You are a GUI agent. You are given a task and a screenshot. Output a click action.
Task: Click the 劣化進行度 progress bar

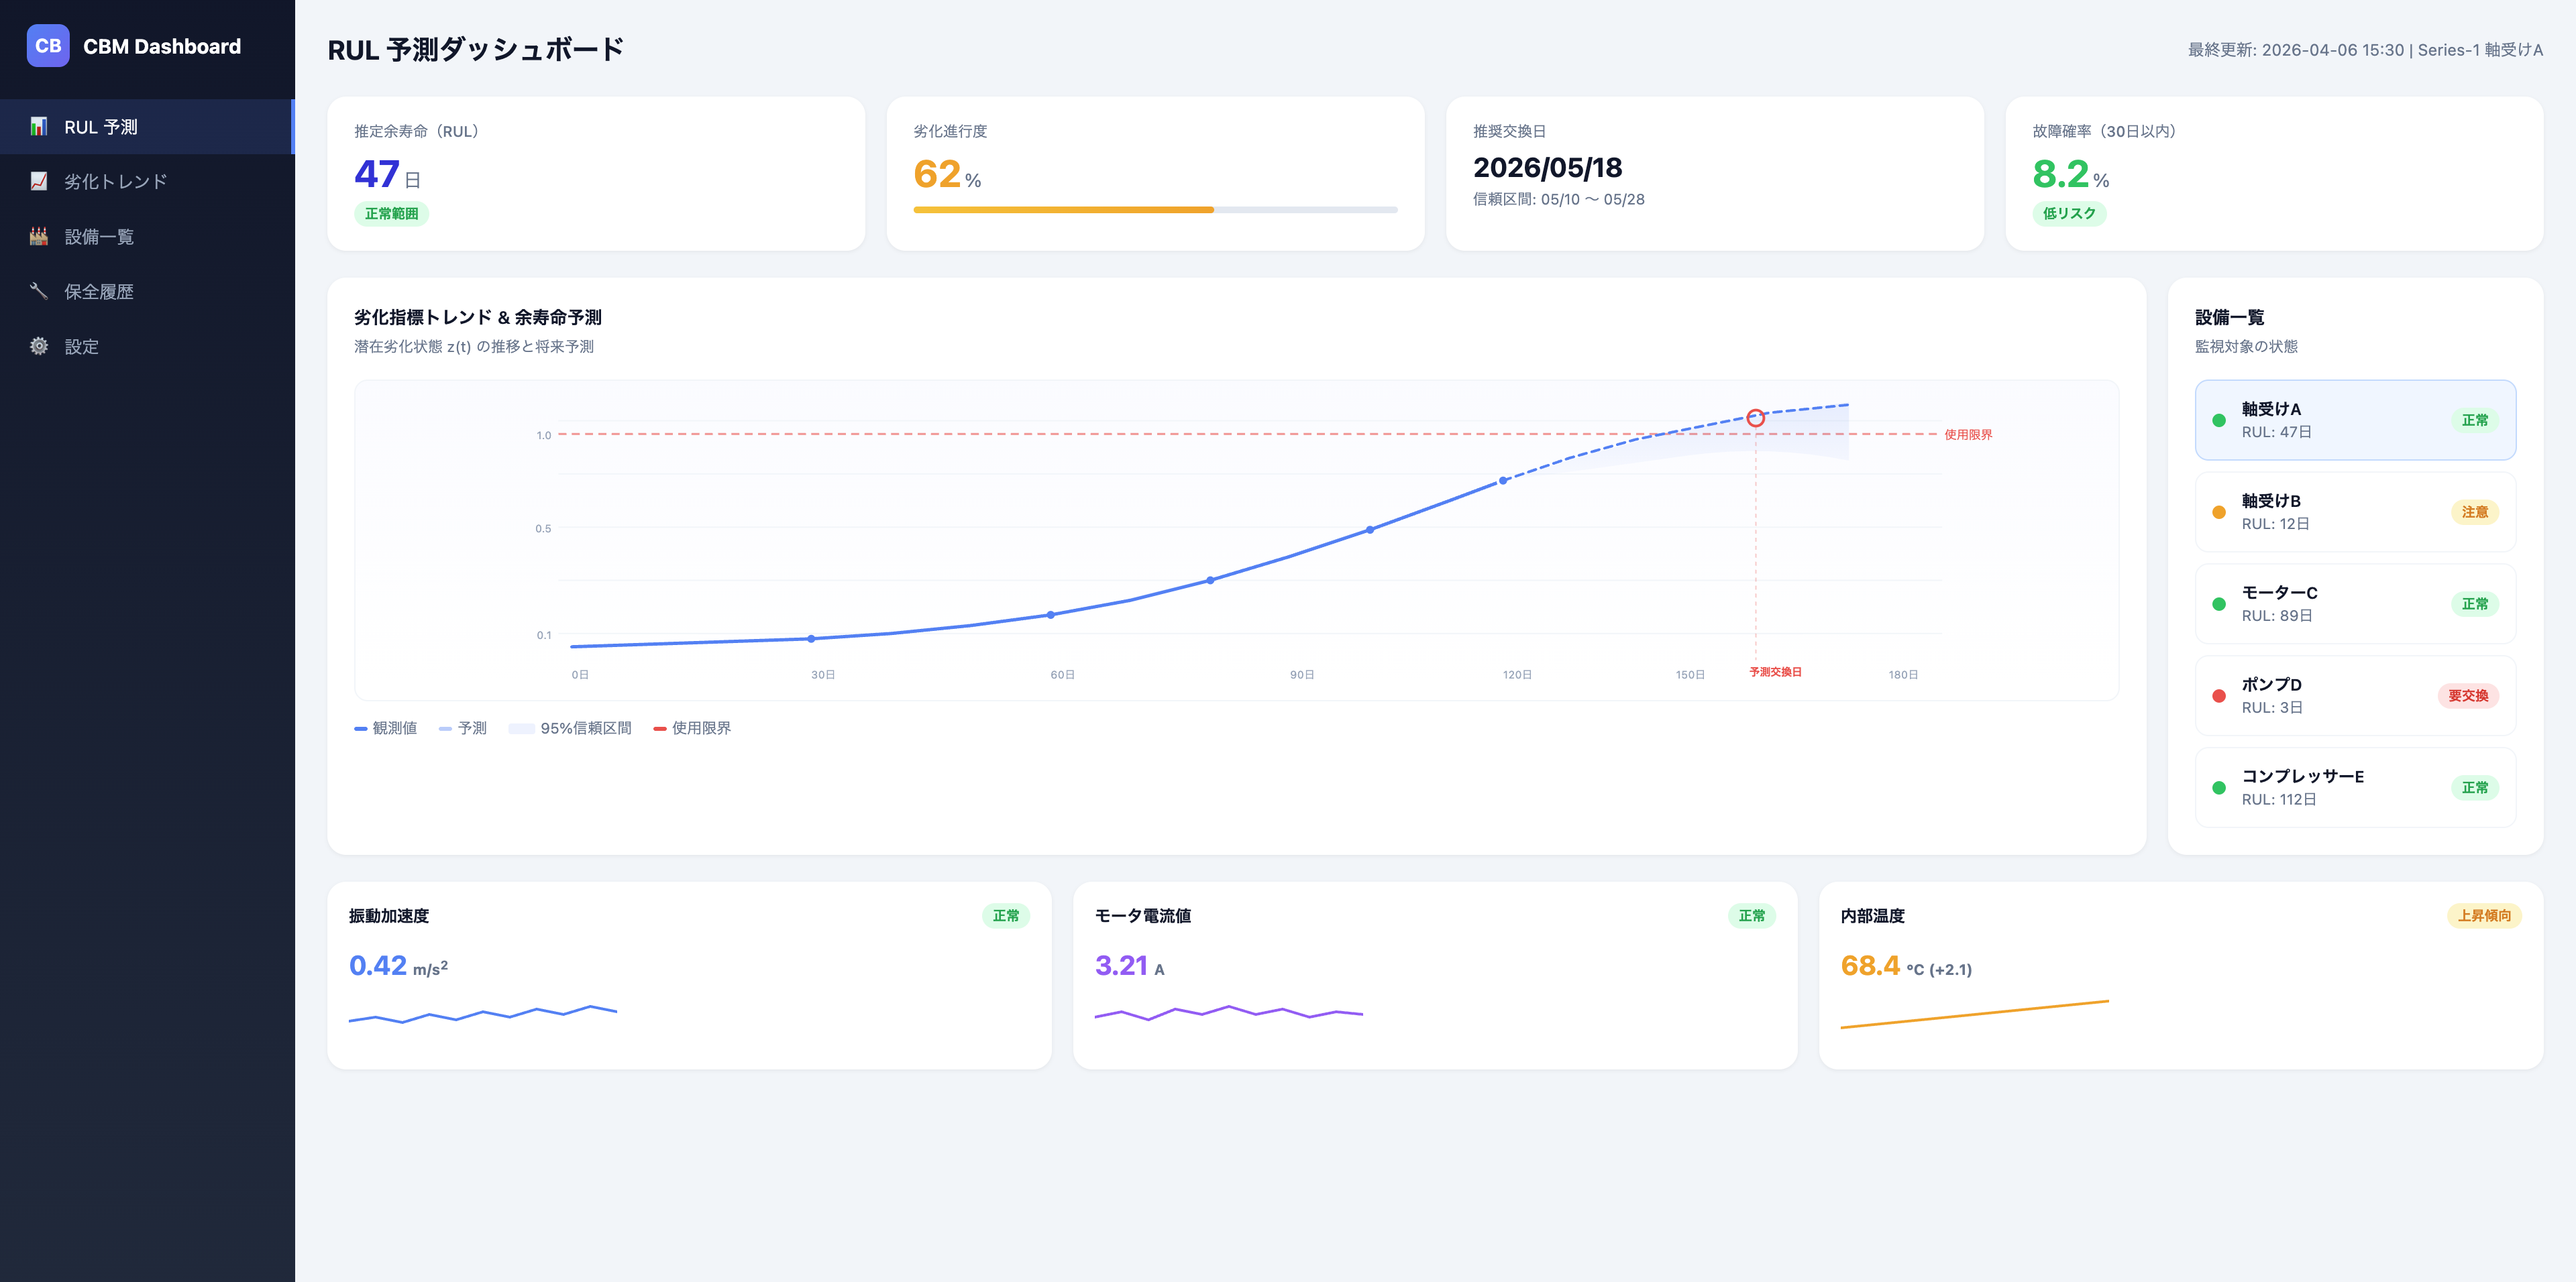coord(1155,210)
